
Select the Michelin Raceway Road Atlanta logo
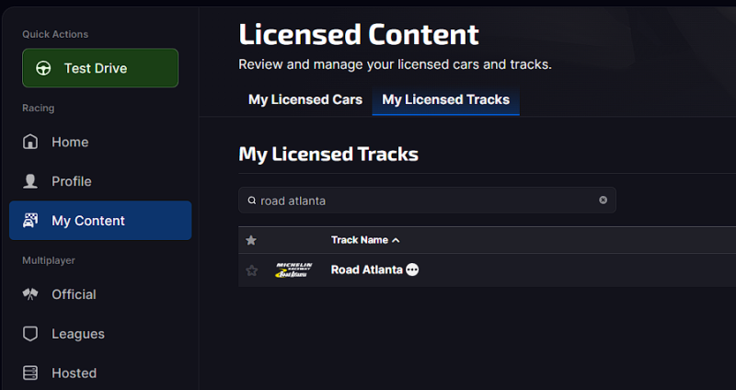[x=294, y=270]
